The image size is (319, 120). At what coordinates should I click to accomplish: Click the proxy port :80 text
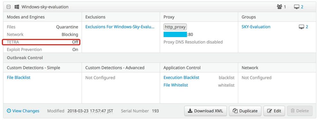click(190, 34)
